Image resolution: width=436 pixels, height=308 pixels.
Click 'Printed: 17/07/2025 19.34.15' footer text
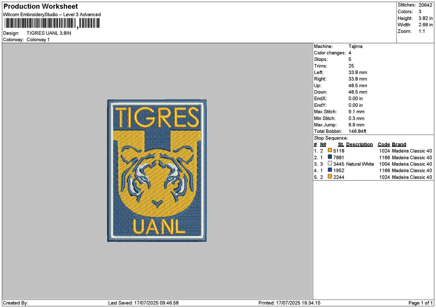pos(289,303)
